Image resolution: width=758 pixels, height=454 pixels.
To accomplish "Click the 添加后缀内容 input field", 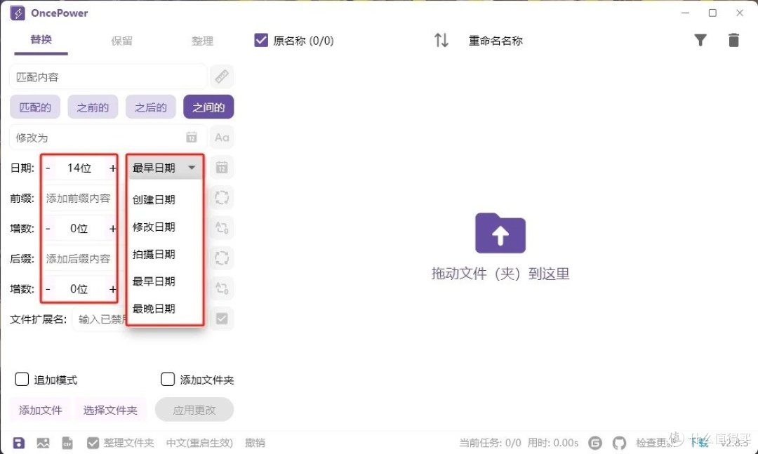I will pos(79,259).
